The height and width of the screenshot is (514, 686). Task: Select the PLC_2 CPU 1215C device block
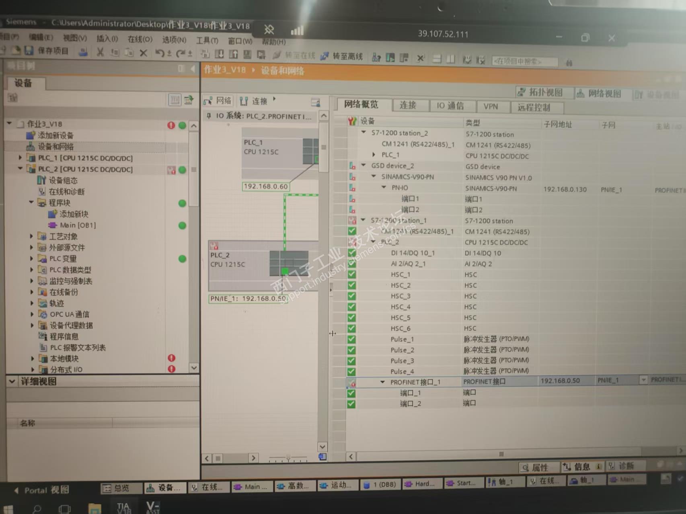pyautogui.click(x=263, y=265)
